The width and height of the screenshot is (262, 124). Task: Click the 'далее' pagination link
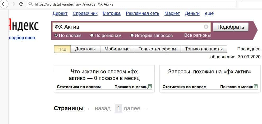(132, 108)
